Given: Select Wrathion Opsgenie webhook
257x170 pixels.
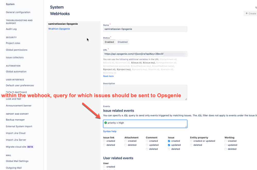Looking at the screenshot, I should click(x=59, y=29).
